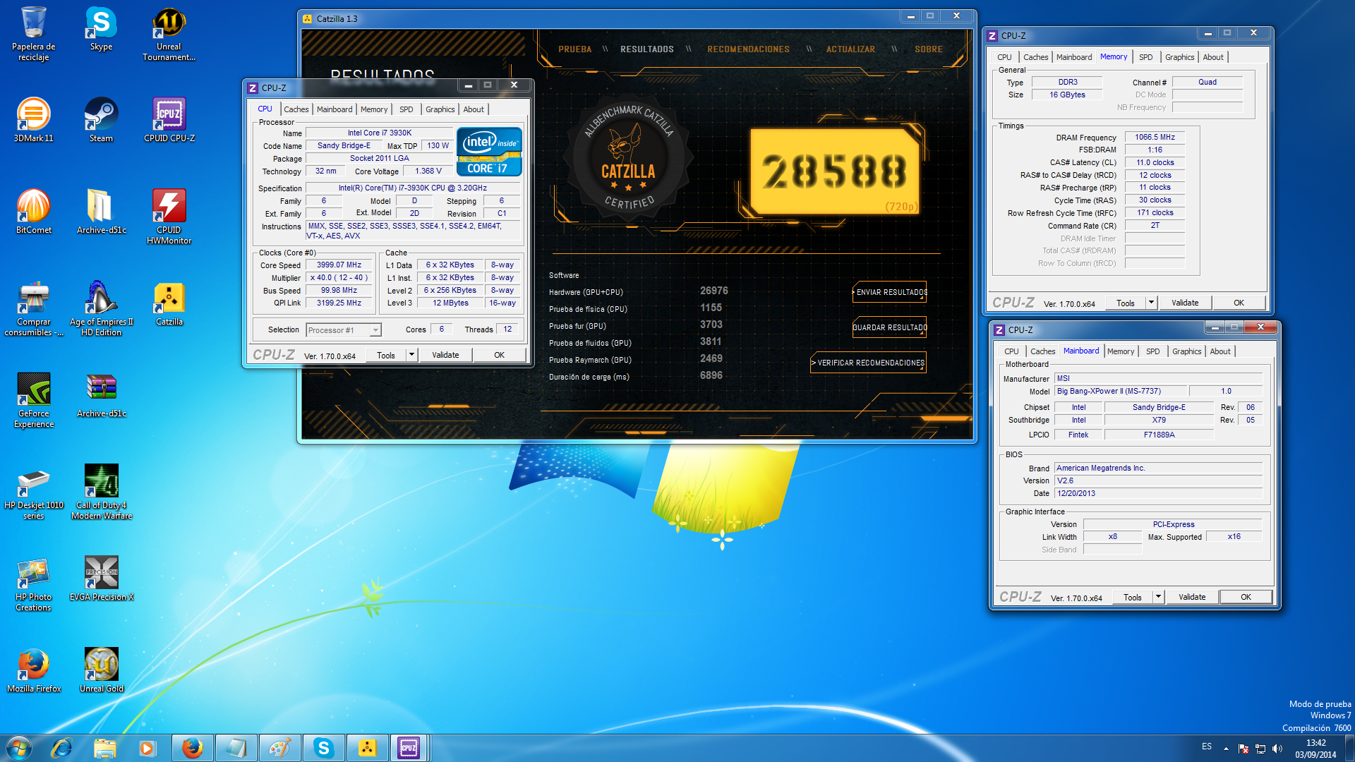The height and width of the screenshot is (762, 1355).
Task: Click the Model field Big Bang-XPower II
Action: tap(1121, 391)
